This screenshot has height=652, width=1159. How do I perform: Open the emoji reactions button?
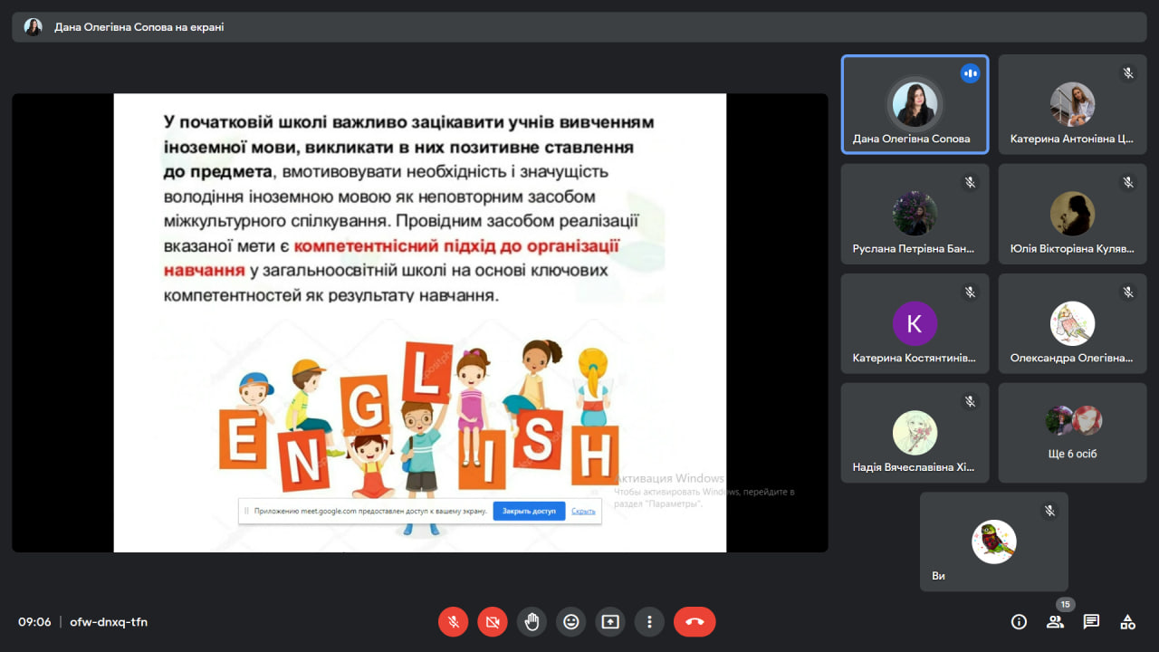(x=570, y=622)
